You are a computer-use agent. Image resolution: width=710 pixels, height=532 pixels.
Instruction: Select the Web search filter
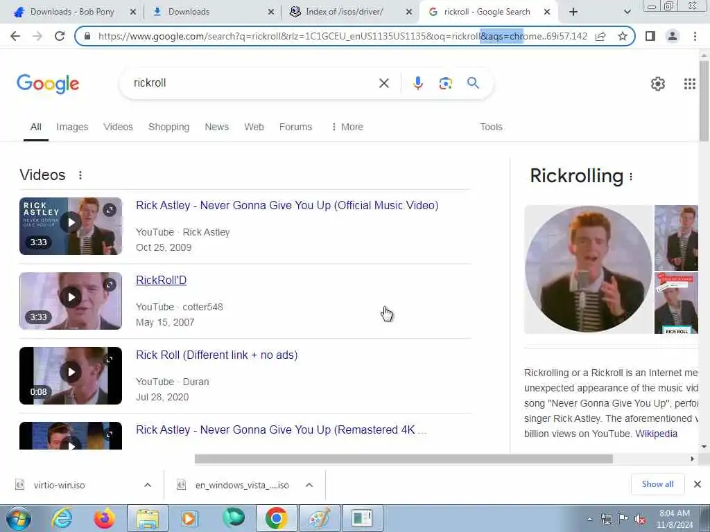click(x=254, y=127)
